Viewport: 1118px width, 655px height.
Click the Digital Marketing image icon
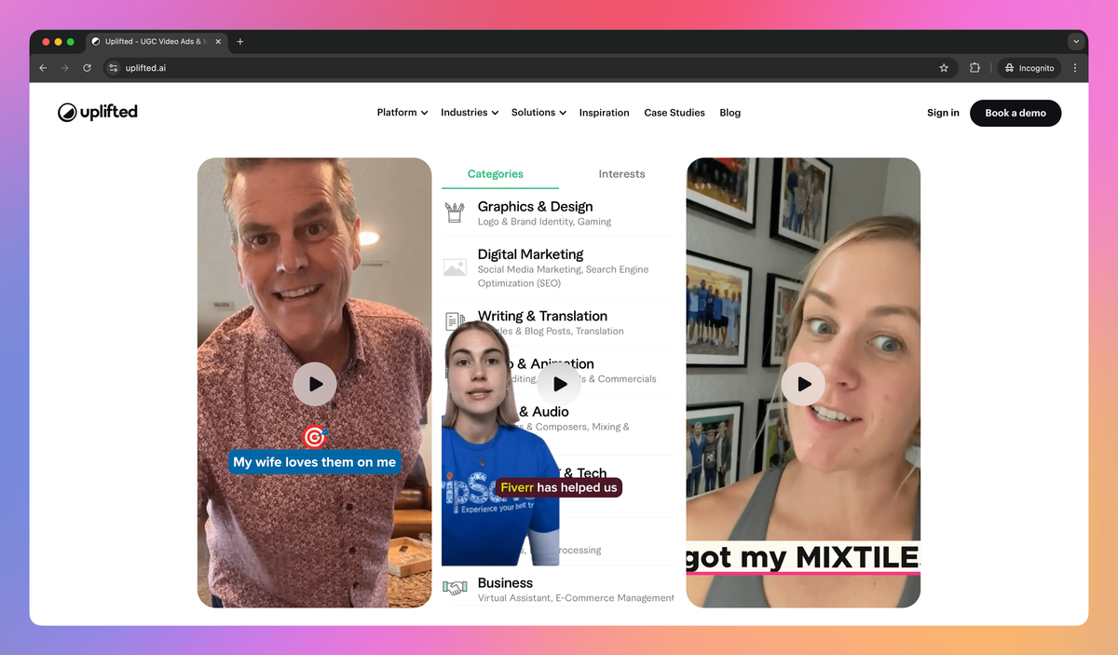click(x=455, y=267)
